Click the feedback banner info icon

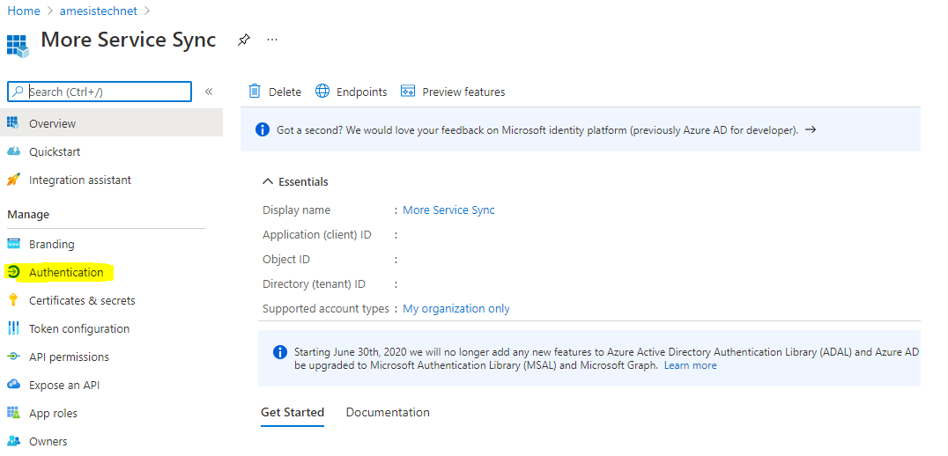click(x=263, y=129)
